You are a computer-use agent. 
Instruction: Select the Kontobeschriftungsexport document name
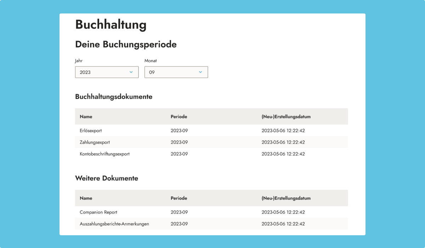[x=104, y=154]
